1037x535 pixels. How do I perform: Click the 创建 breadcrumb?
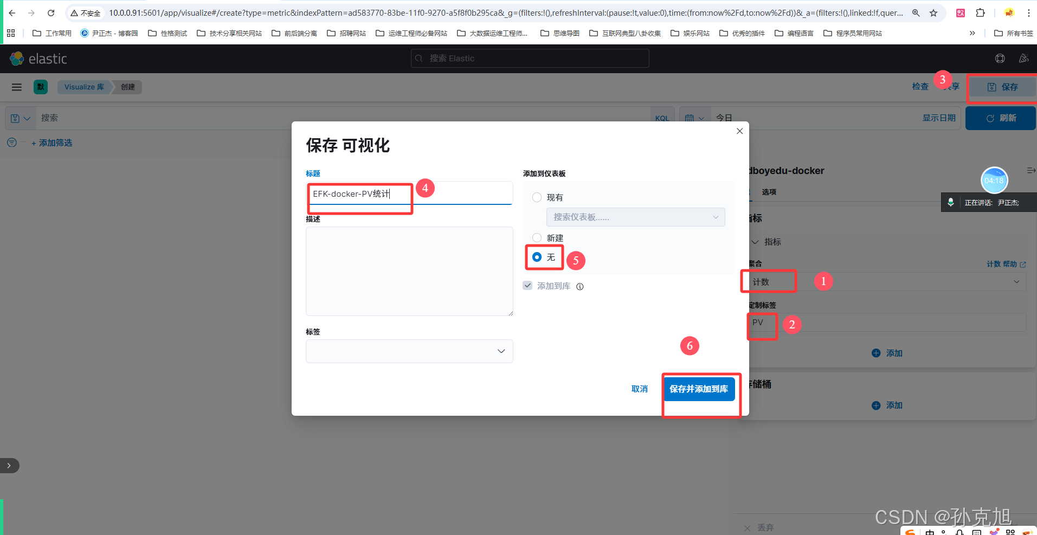pyautogui.click(x=128, y=87)
